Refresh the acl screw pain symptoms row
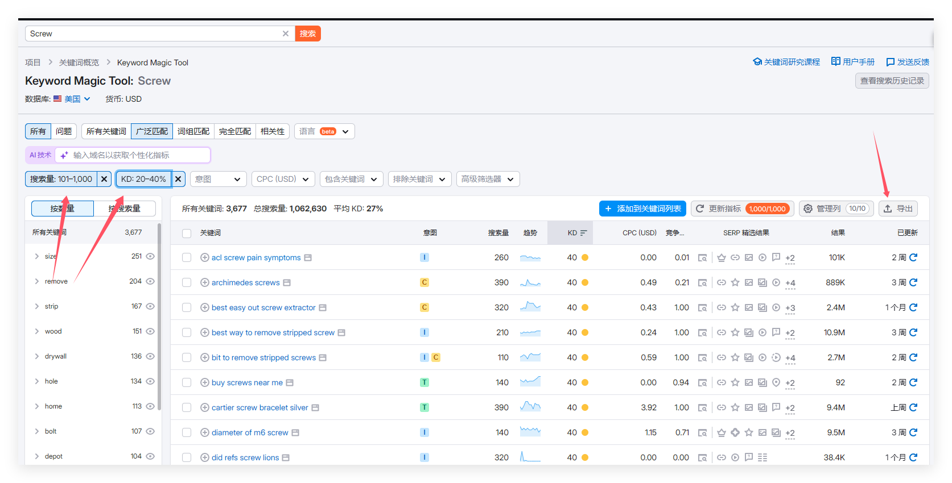 913,257
